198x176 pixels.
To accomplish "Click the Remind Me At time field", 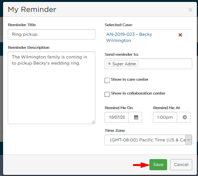I will pos(165,117).
